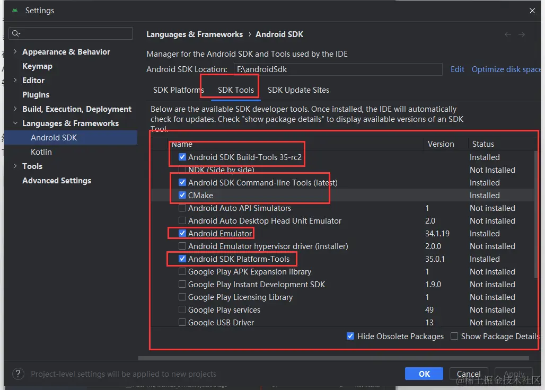Click the Android SDK Location field

[338, 69]
